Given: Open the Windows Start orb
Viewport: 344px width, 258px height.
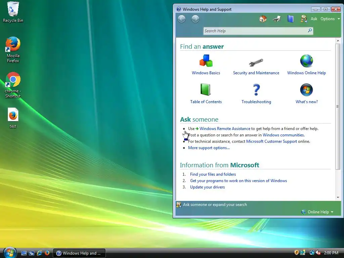Looking at the screenshot, I should pos(10,252).
